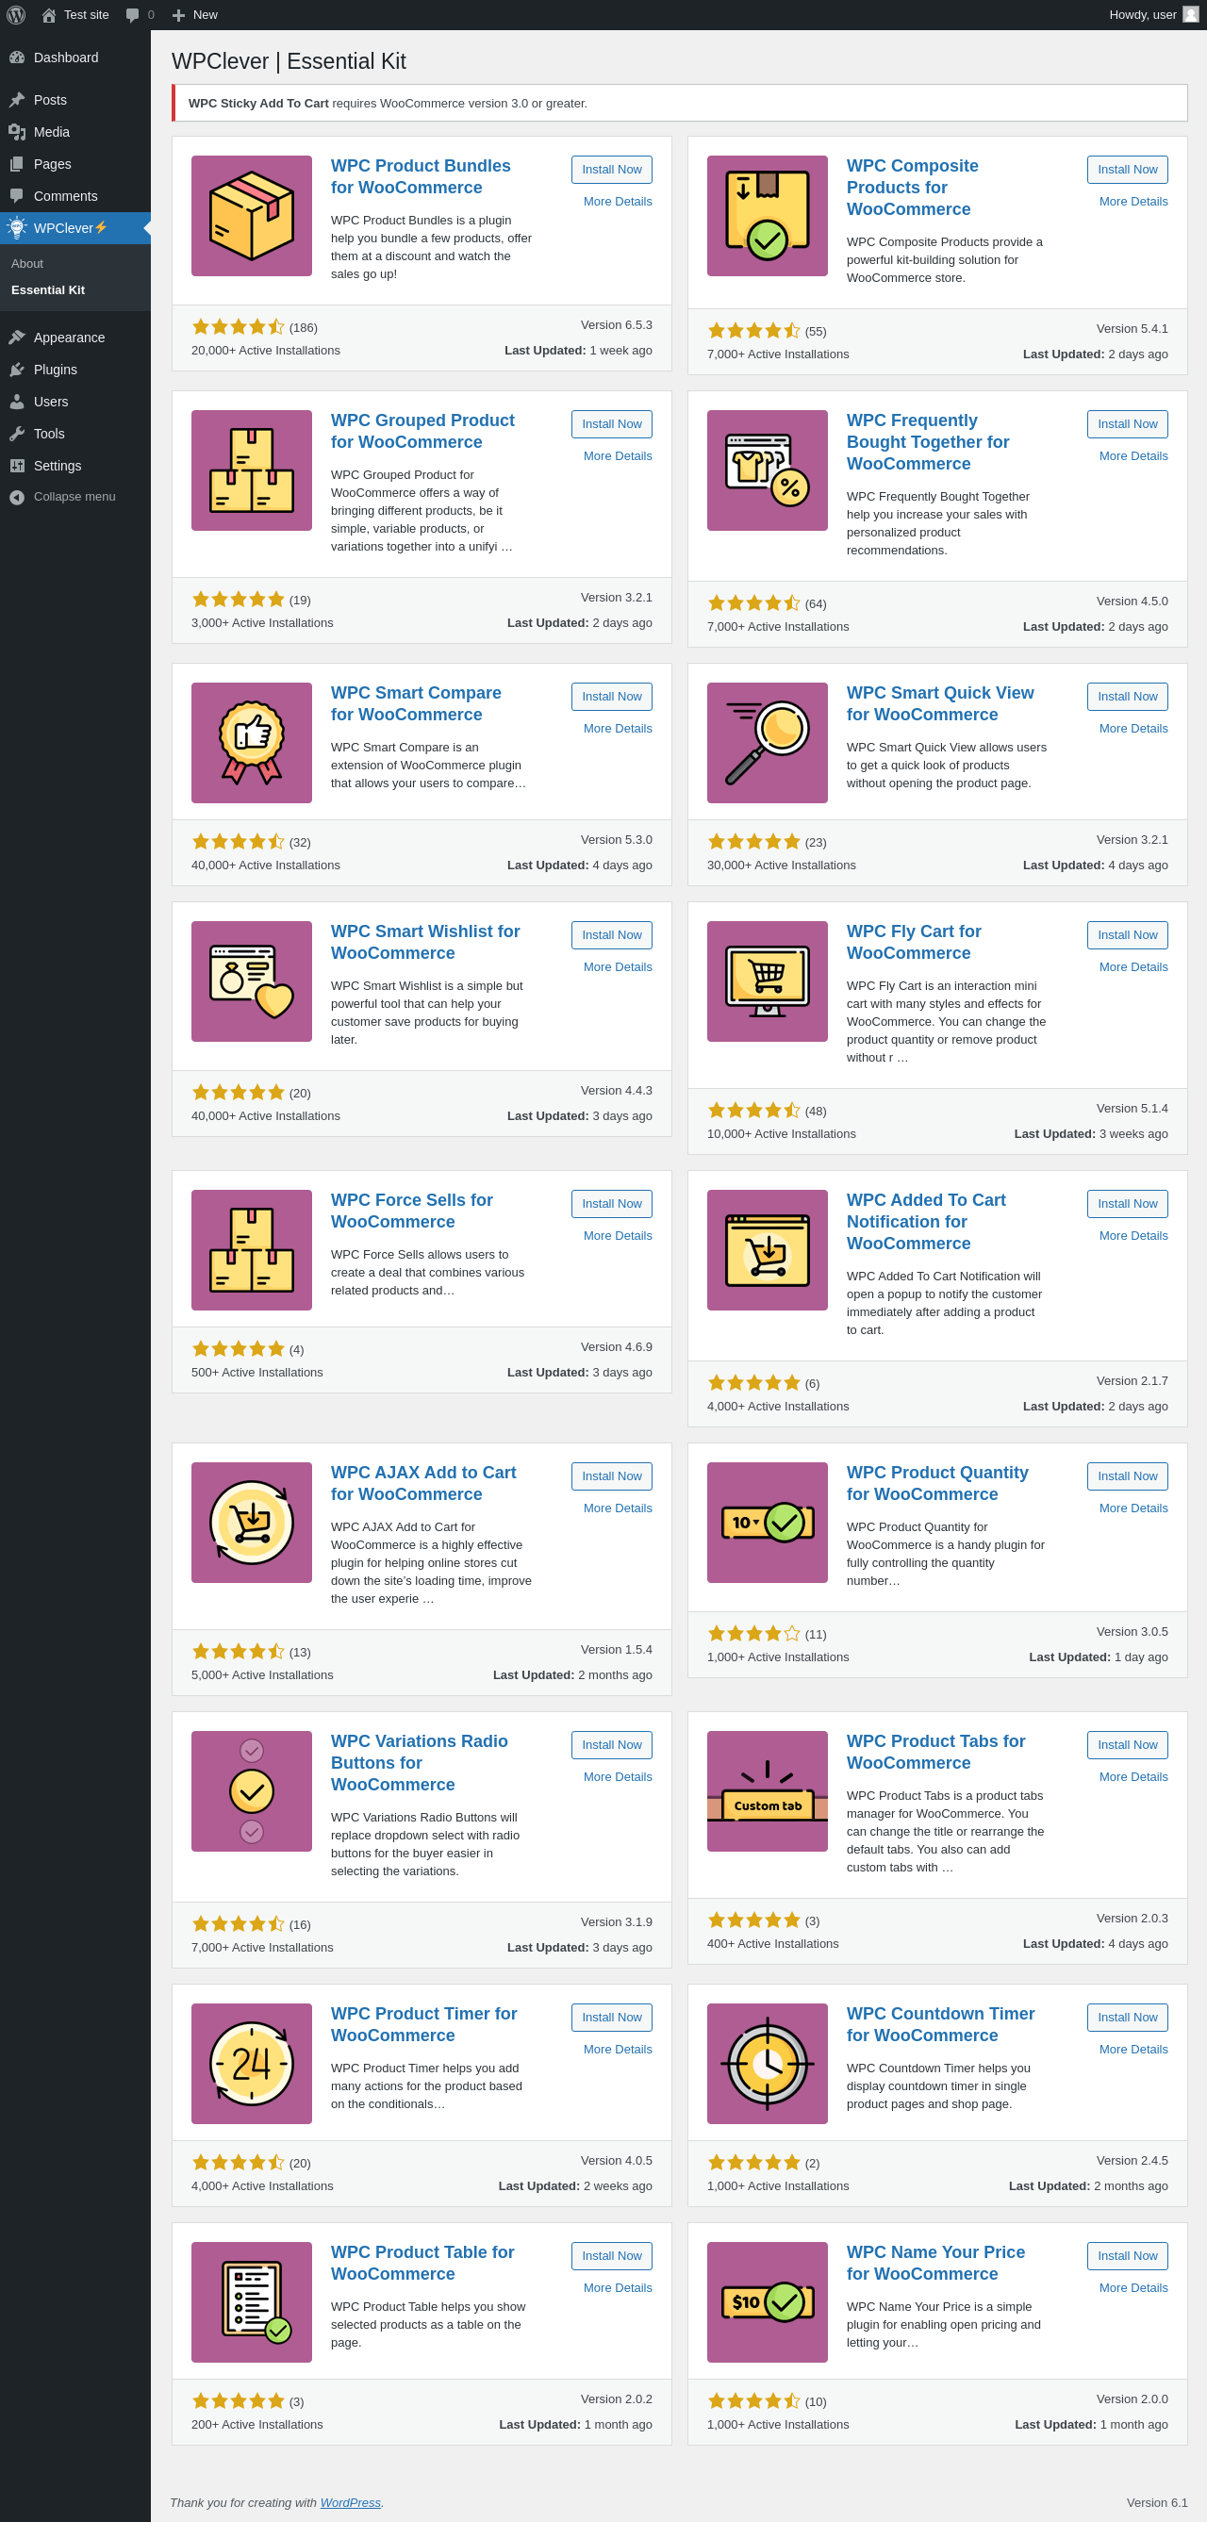Open the Plugins menu in sidebar
Image resolution: width=1207 pixels, height=2522 pixels.
click(x=55, y=369)
